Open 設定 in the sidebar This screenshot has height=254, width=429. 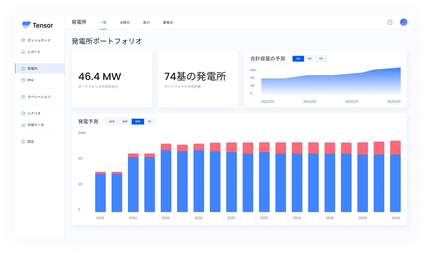click(31, 142)
